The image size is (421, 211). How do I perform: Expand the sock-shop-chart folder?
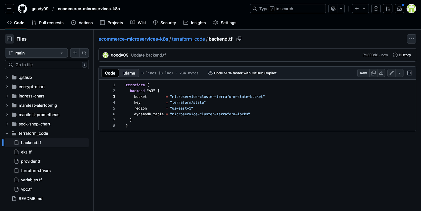pyautogui.click(x=7, y=124)
